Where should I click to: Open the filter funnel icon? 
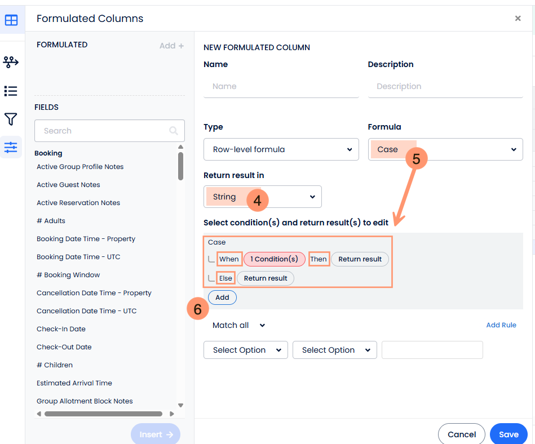[11, 119]
